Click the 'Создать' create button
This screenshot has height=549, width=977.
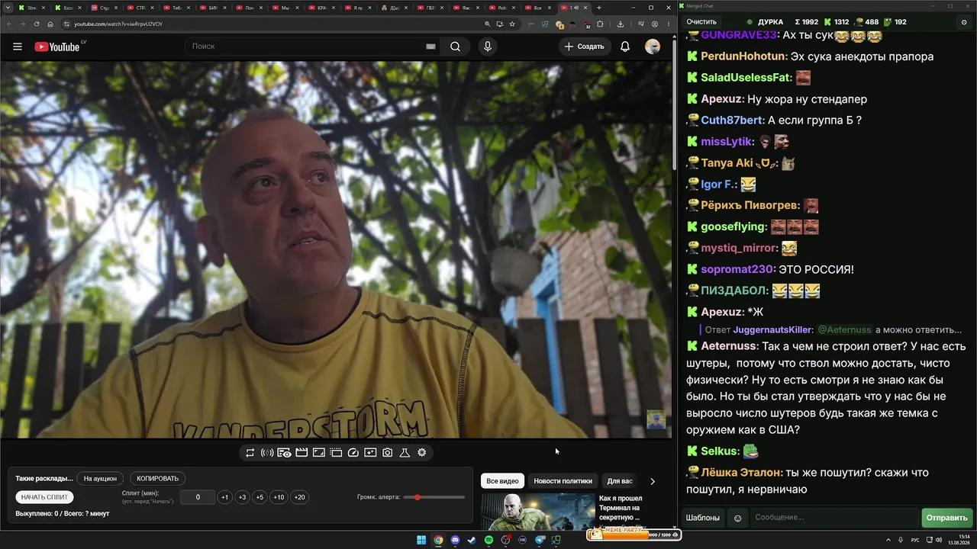click(584, 47)
